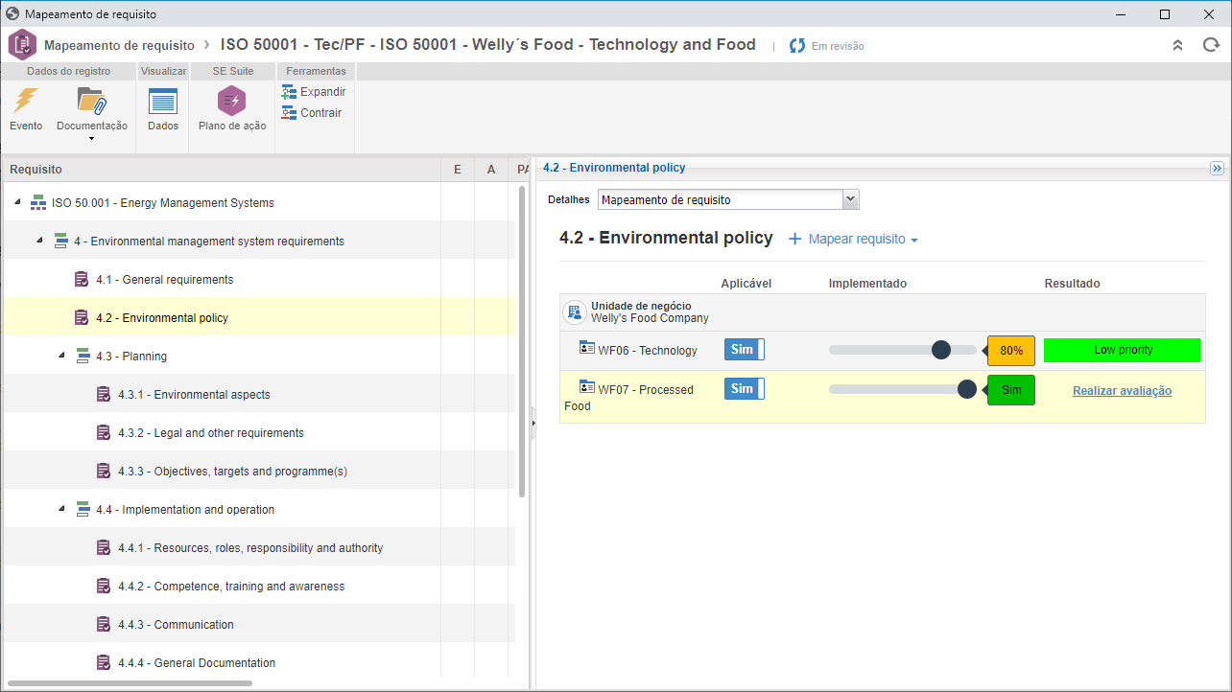Collapse the 4.3 Planning node
The width and height of the screenshot is (1232, 692).
pos(61,356)
